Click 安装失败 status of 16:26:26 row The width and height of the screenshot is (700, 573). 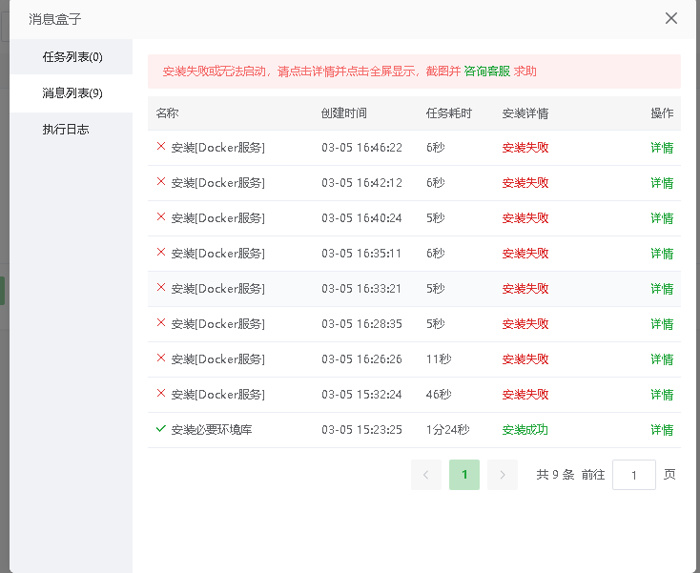pyautogui.click(x=525, y=359)
